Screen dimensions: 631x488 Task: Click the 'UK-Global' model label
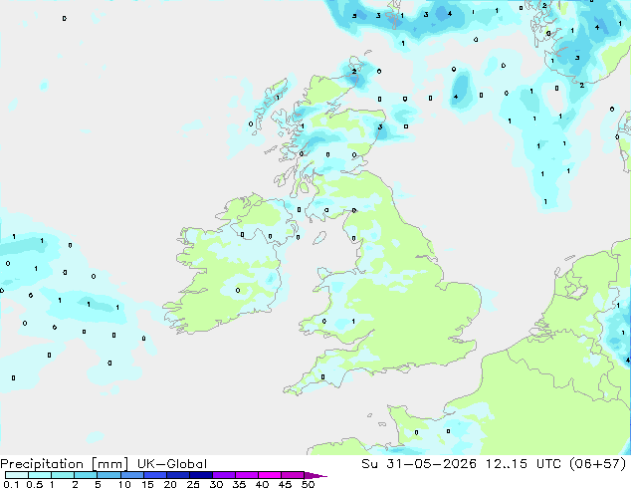172,464
